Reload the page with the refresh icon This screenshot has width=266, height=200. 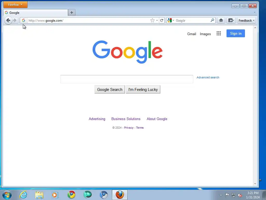tap(162, 20)
